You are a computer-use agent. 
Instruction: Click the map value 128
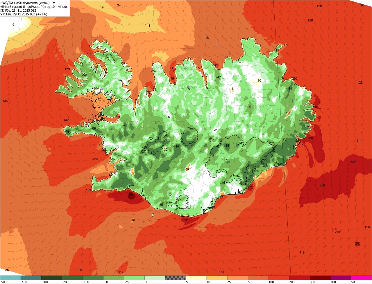pos(319,6)
